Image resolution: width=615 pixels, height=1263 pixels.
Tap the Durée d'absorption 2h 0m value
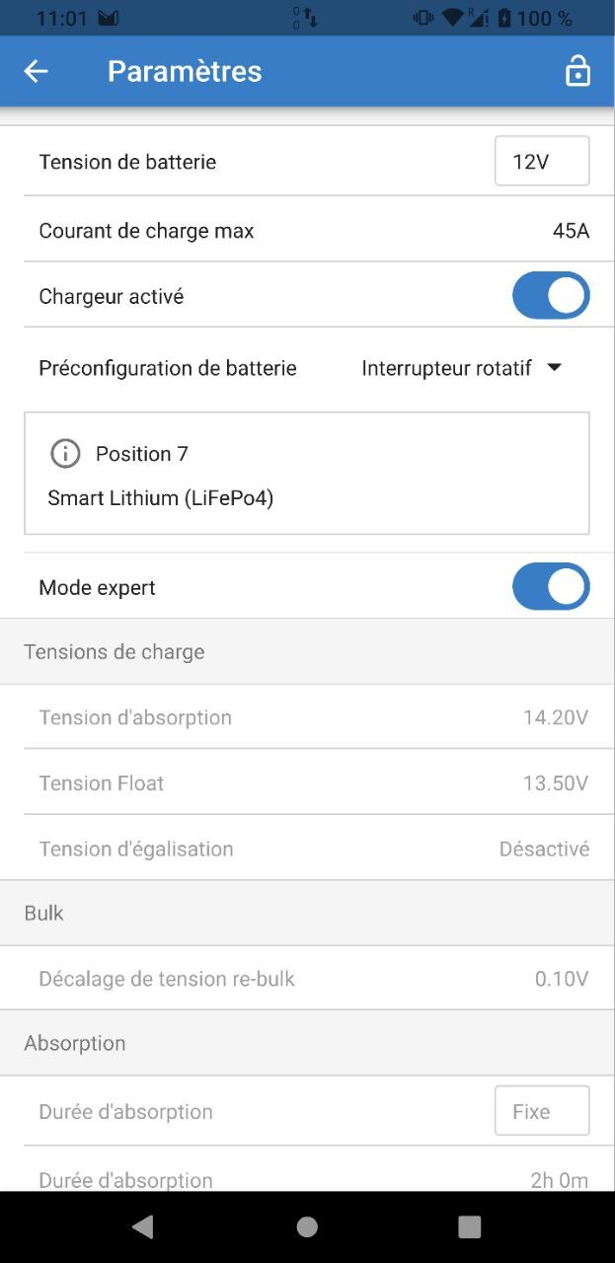tap(559, 1179)
